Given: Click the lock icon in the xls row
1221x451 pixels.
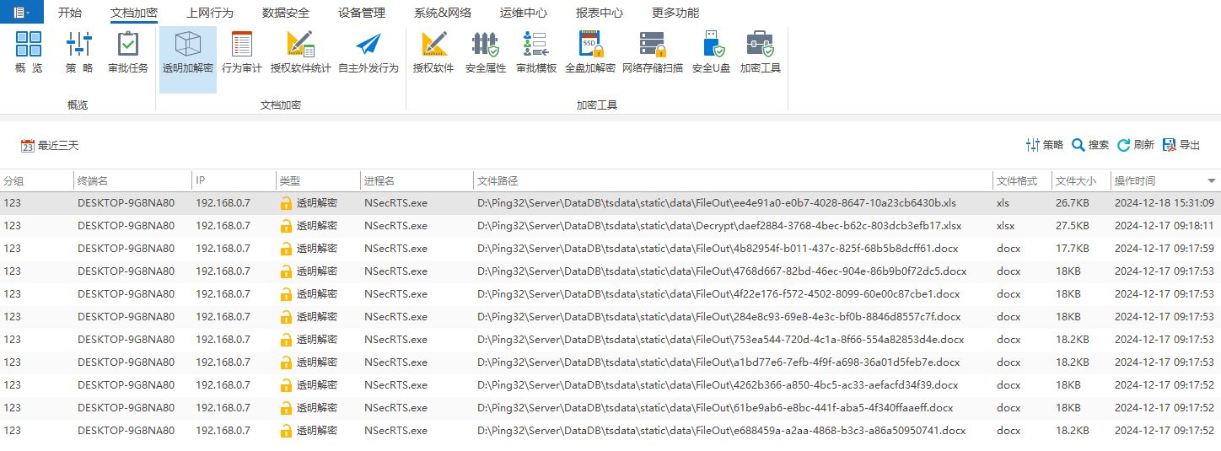Looking at the screenshot, I should [286, 203].
